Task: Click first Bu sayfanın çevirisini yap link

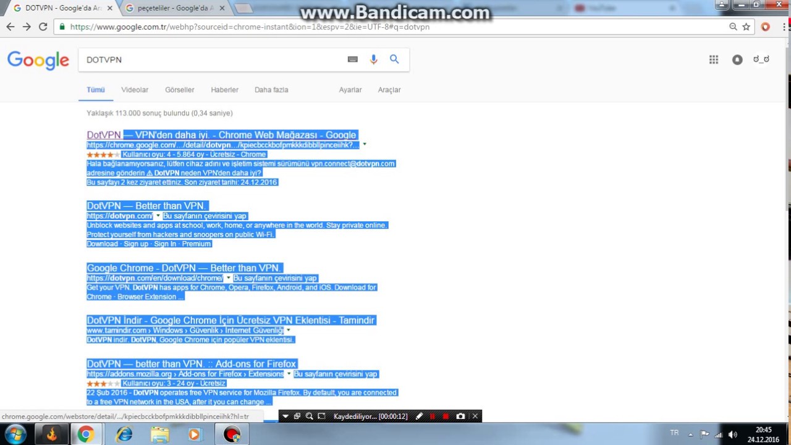Action: click(205, 216)
